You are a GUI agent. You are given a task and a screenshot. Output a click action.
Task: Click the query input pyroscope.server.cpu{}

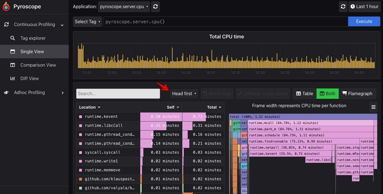tap(226, 22)
